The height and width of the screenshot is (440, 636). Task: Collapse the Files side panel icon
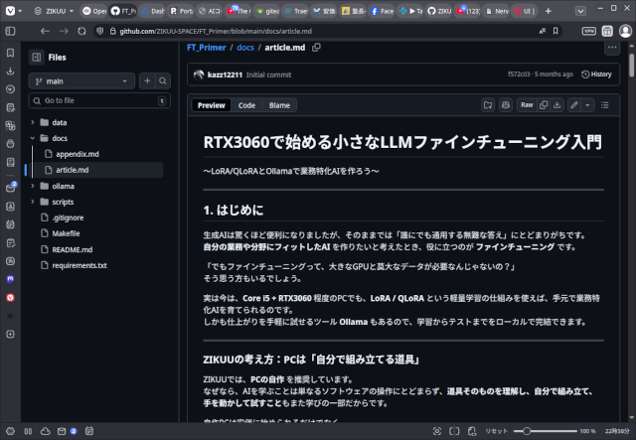[x=37, y=58]
